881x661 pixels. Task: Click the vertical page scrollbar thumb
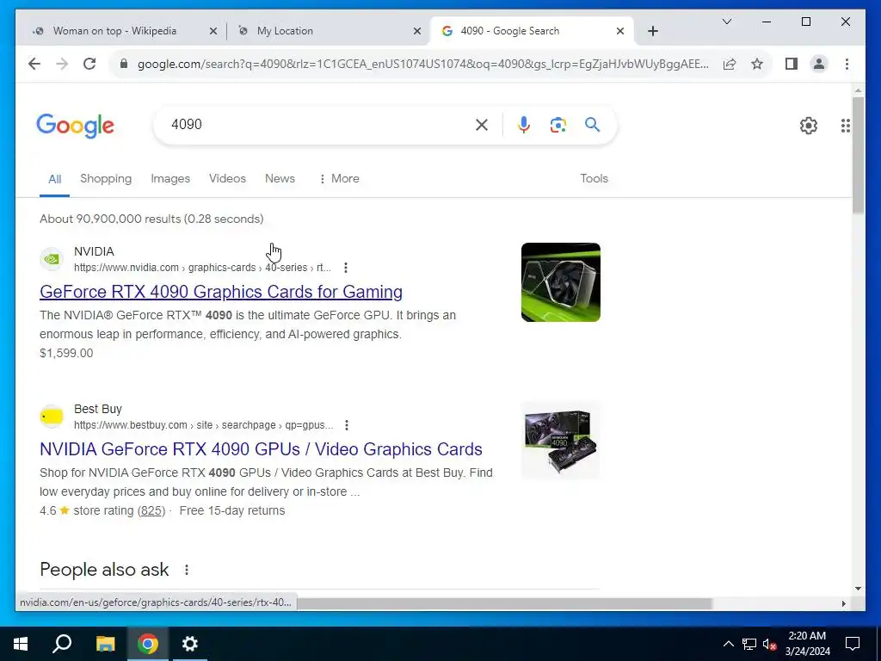click(x=858, y=155)
